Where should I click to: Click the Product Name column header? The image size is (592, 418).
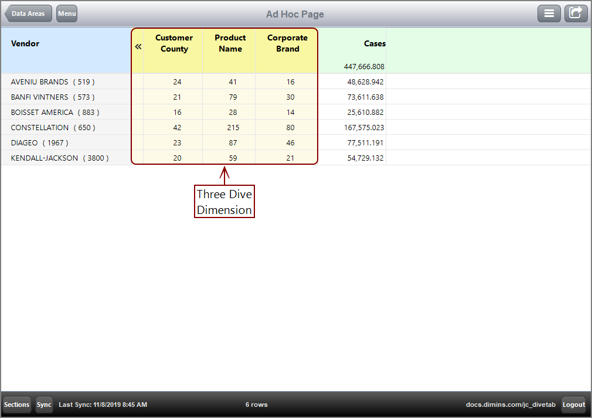point(230,43)
